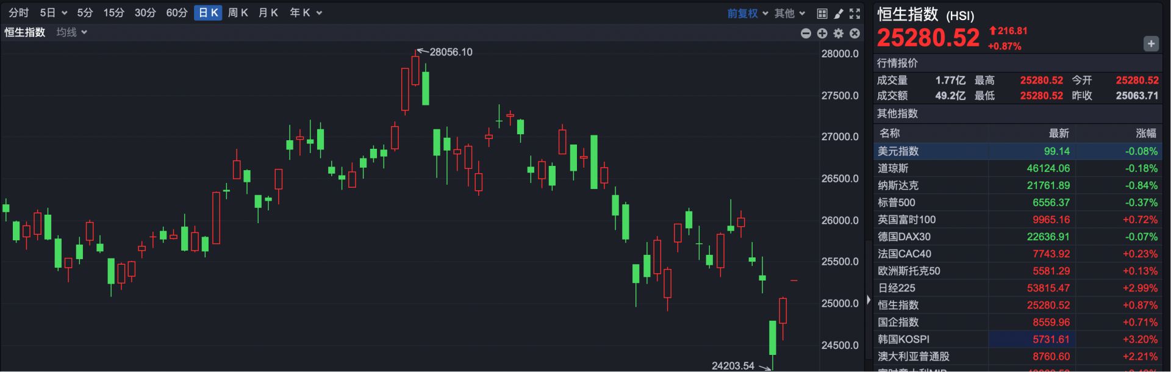This screenshot has width=1171, height=372.
Task: Zoom out the chart with the minus icon
Action: coord(806,34)
